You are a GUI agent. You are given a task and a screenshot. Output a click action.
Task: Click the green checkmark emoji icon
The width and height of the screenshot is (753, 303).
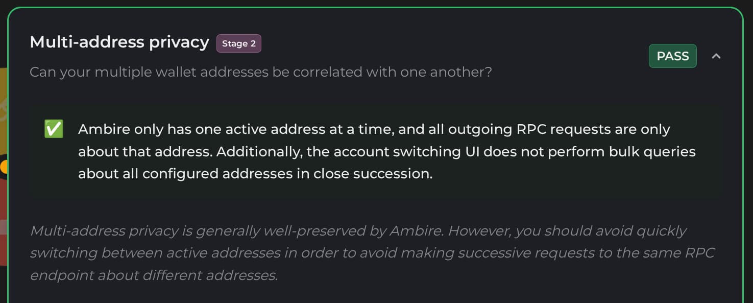click(54, 129)
